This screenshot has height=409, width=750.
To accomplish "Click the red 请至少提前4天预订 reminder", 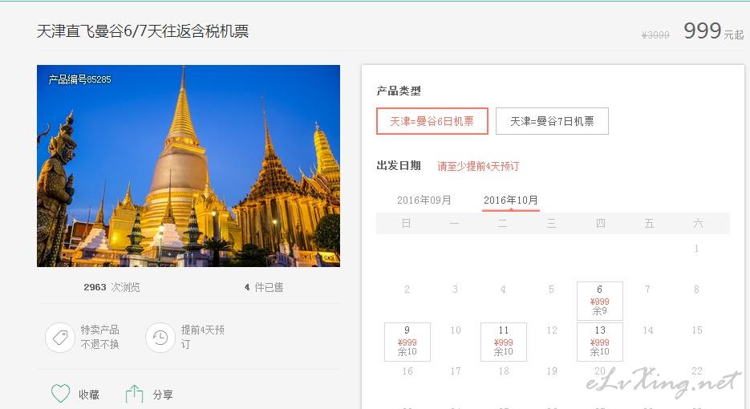I will [478, 166].
